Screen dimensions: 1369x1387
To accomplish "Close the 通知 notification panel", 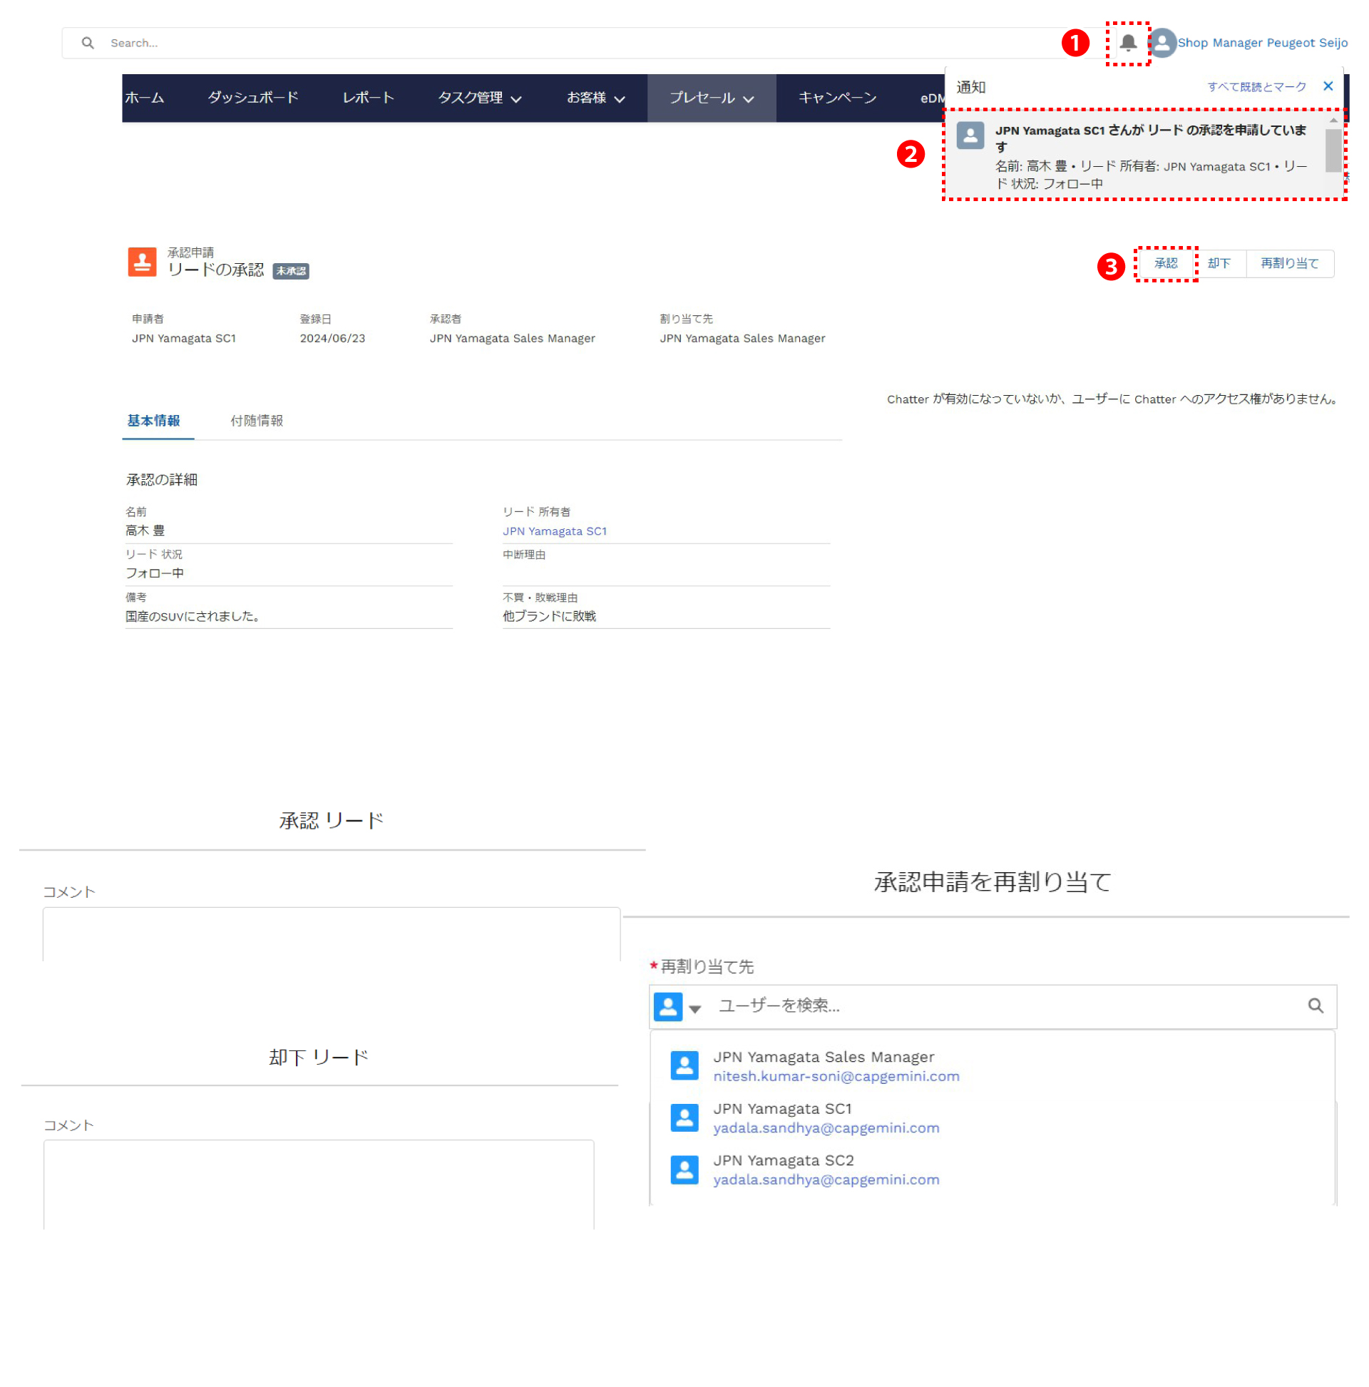I will click(x=1327, y=86).
